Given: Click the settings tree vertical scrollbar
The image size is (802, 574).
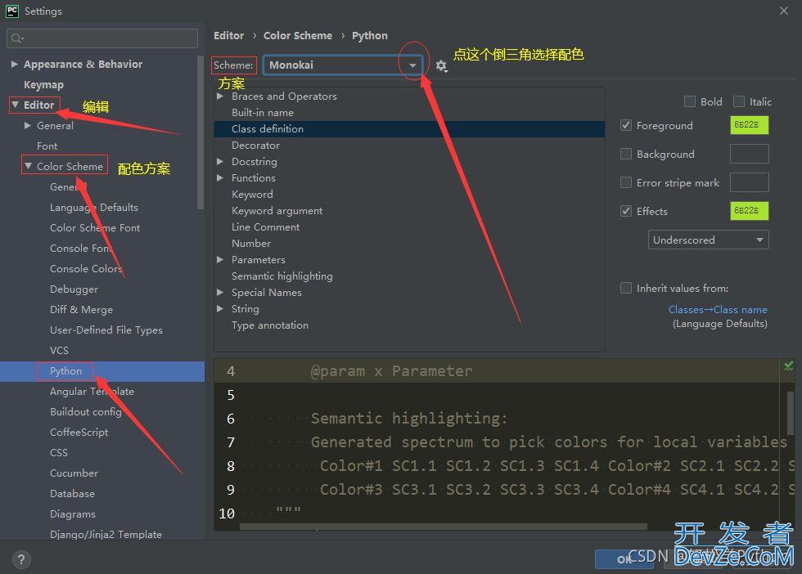Looking at the screenshot, I should 200,133.
